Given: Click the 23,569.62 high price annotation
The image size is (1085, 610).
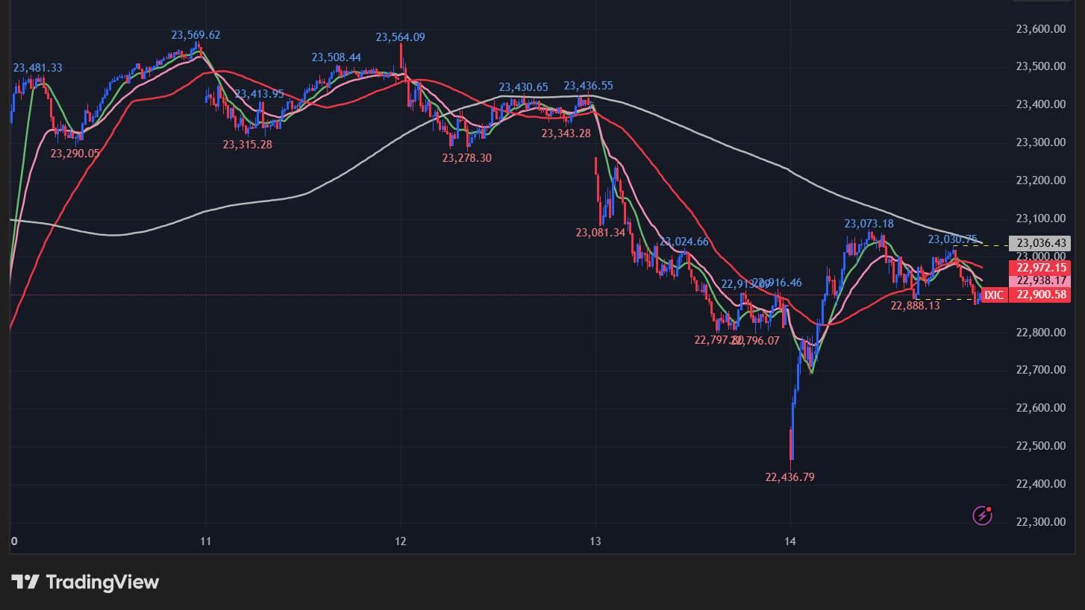Looking at the screenshot, I should (196, 35).
